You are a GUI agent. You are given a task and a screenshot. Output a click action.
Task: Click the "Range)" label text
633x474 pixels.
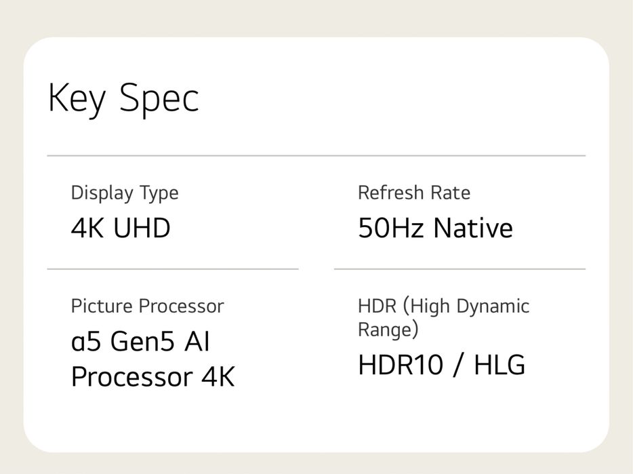point(388,330)
